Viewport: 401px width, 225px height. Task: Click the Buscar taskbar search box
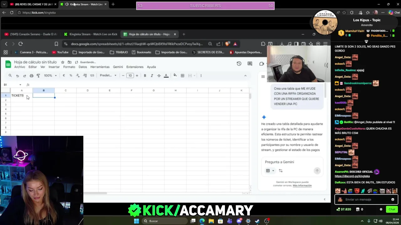(x=164, y=221)
